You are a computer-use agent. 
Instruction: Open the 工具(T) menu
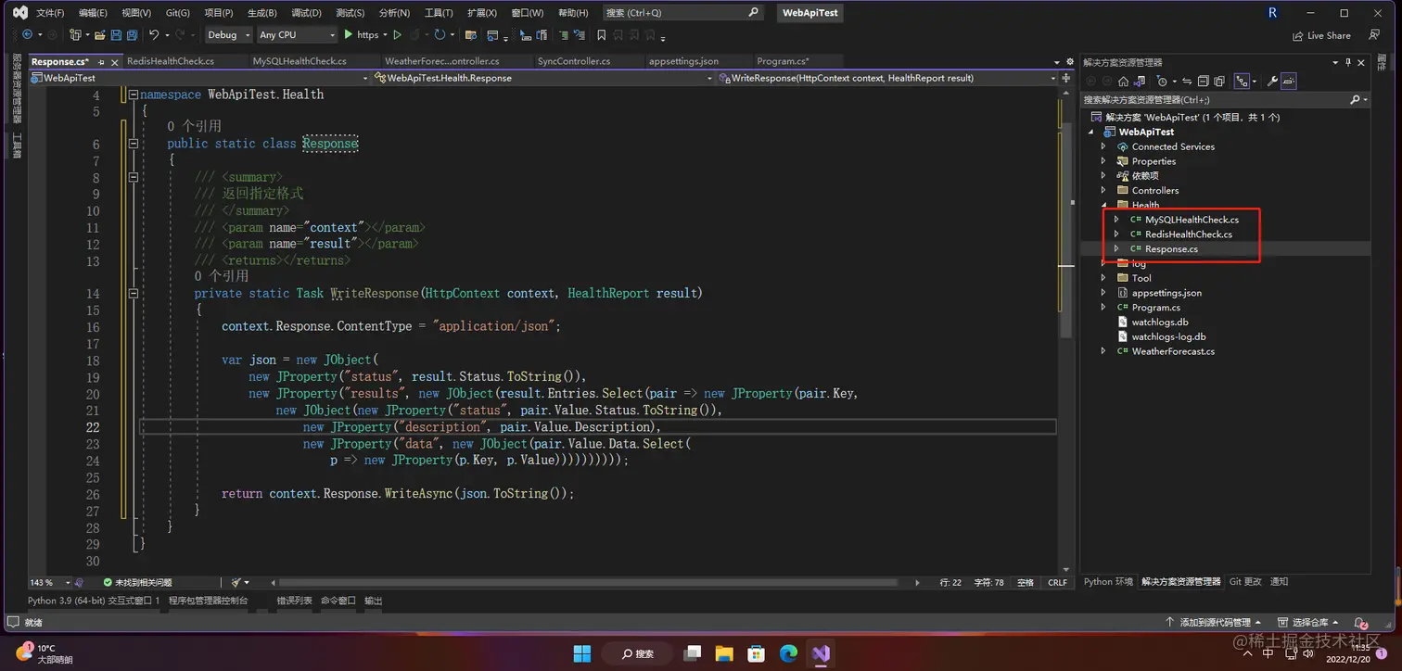pos(439,13)
